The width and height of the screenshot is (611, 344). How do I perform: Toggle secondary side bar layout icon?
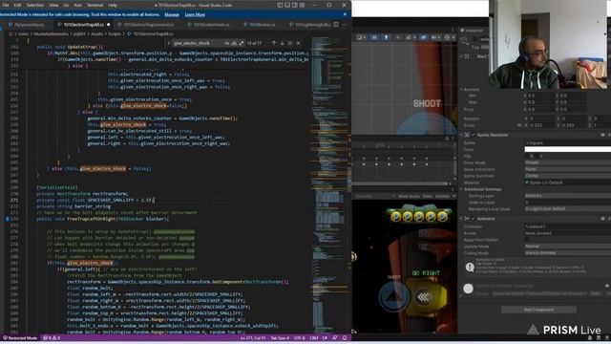295,5
